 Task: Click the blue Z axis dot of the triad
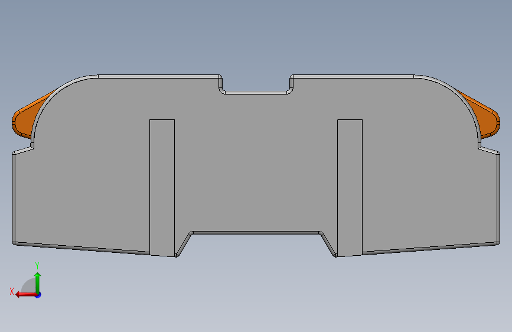click(x=38, y=295)
